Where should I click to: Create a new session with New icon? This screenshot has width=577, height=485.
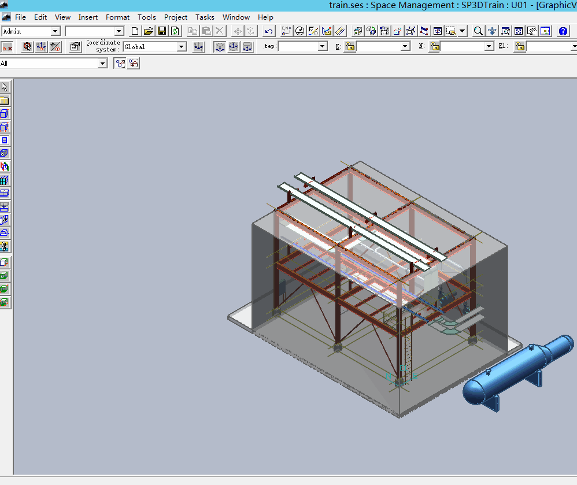click(x=135, y=31)
